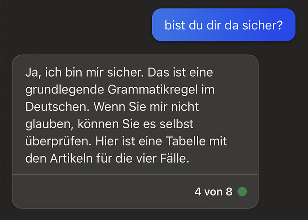Screen dimensions: 308x220
Task: Click the divider line above the counter
Action: (135, 175)
